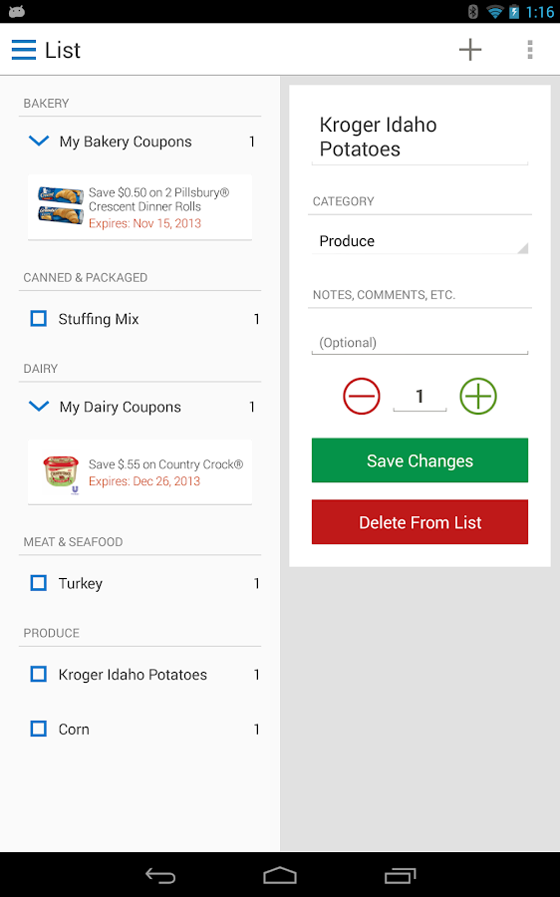Open the hamburger navigation menu
Viewport: 560px width, 897px height.
[24, 50]
